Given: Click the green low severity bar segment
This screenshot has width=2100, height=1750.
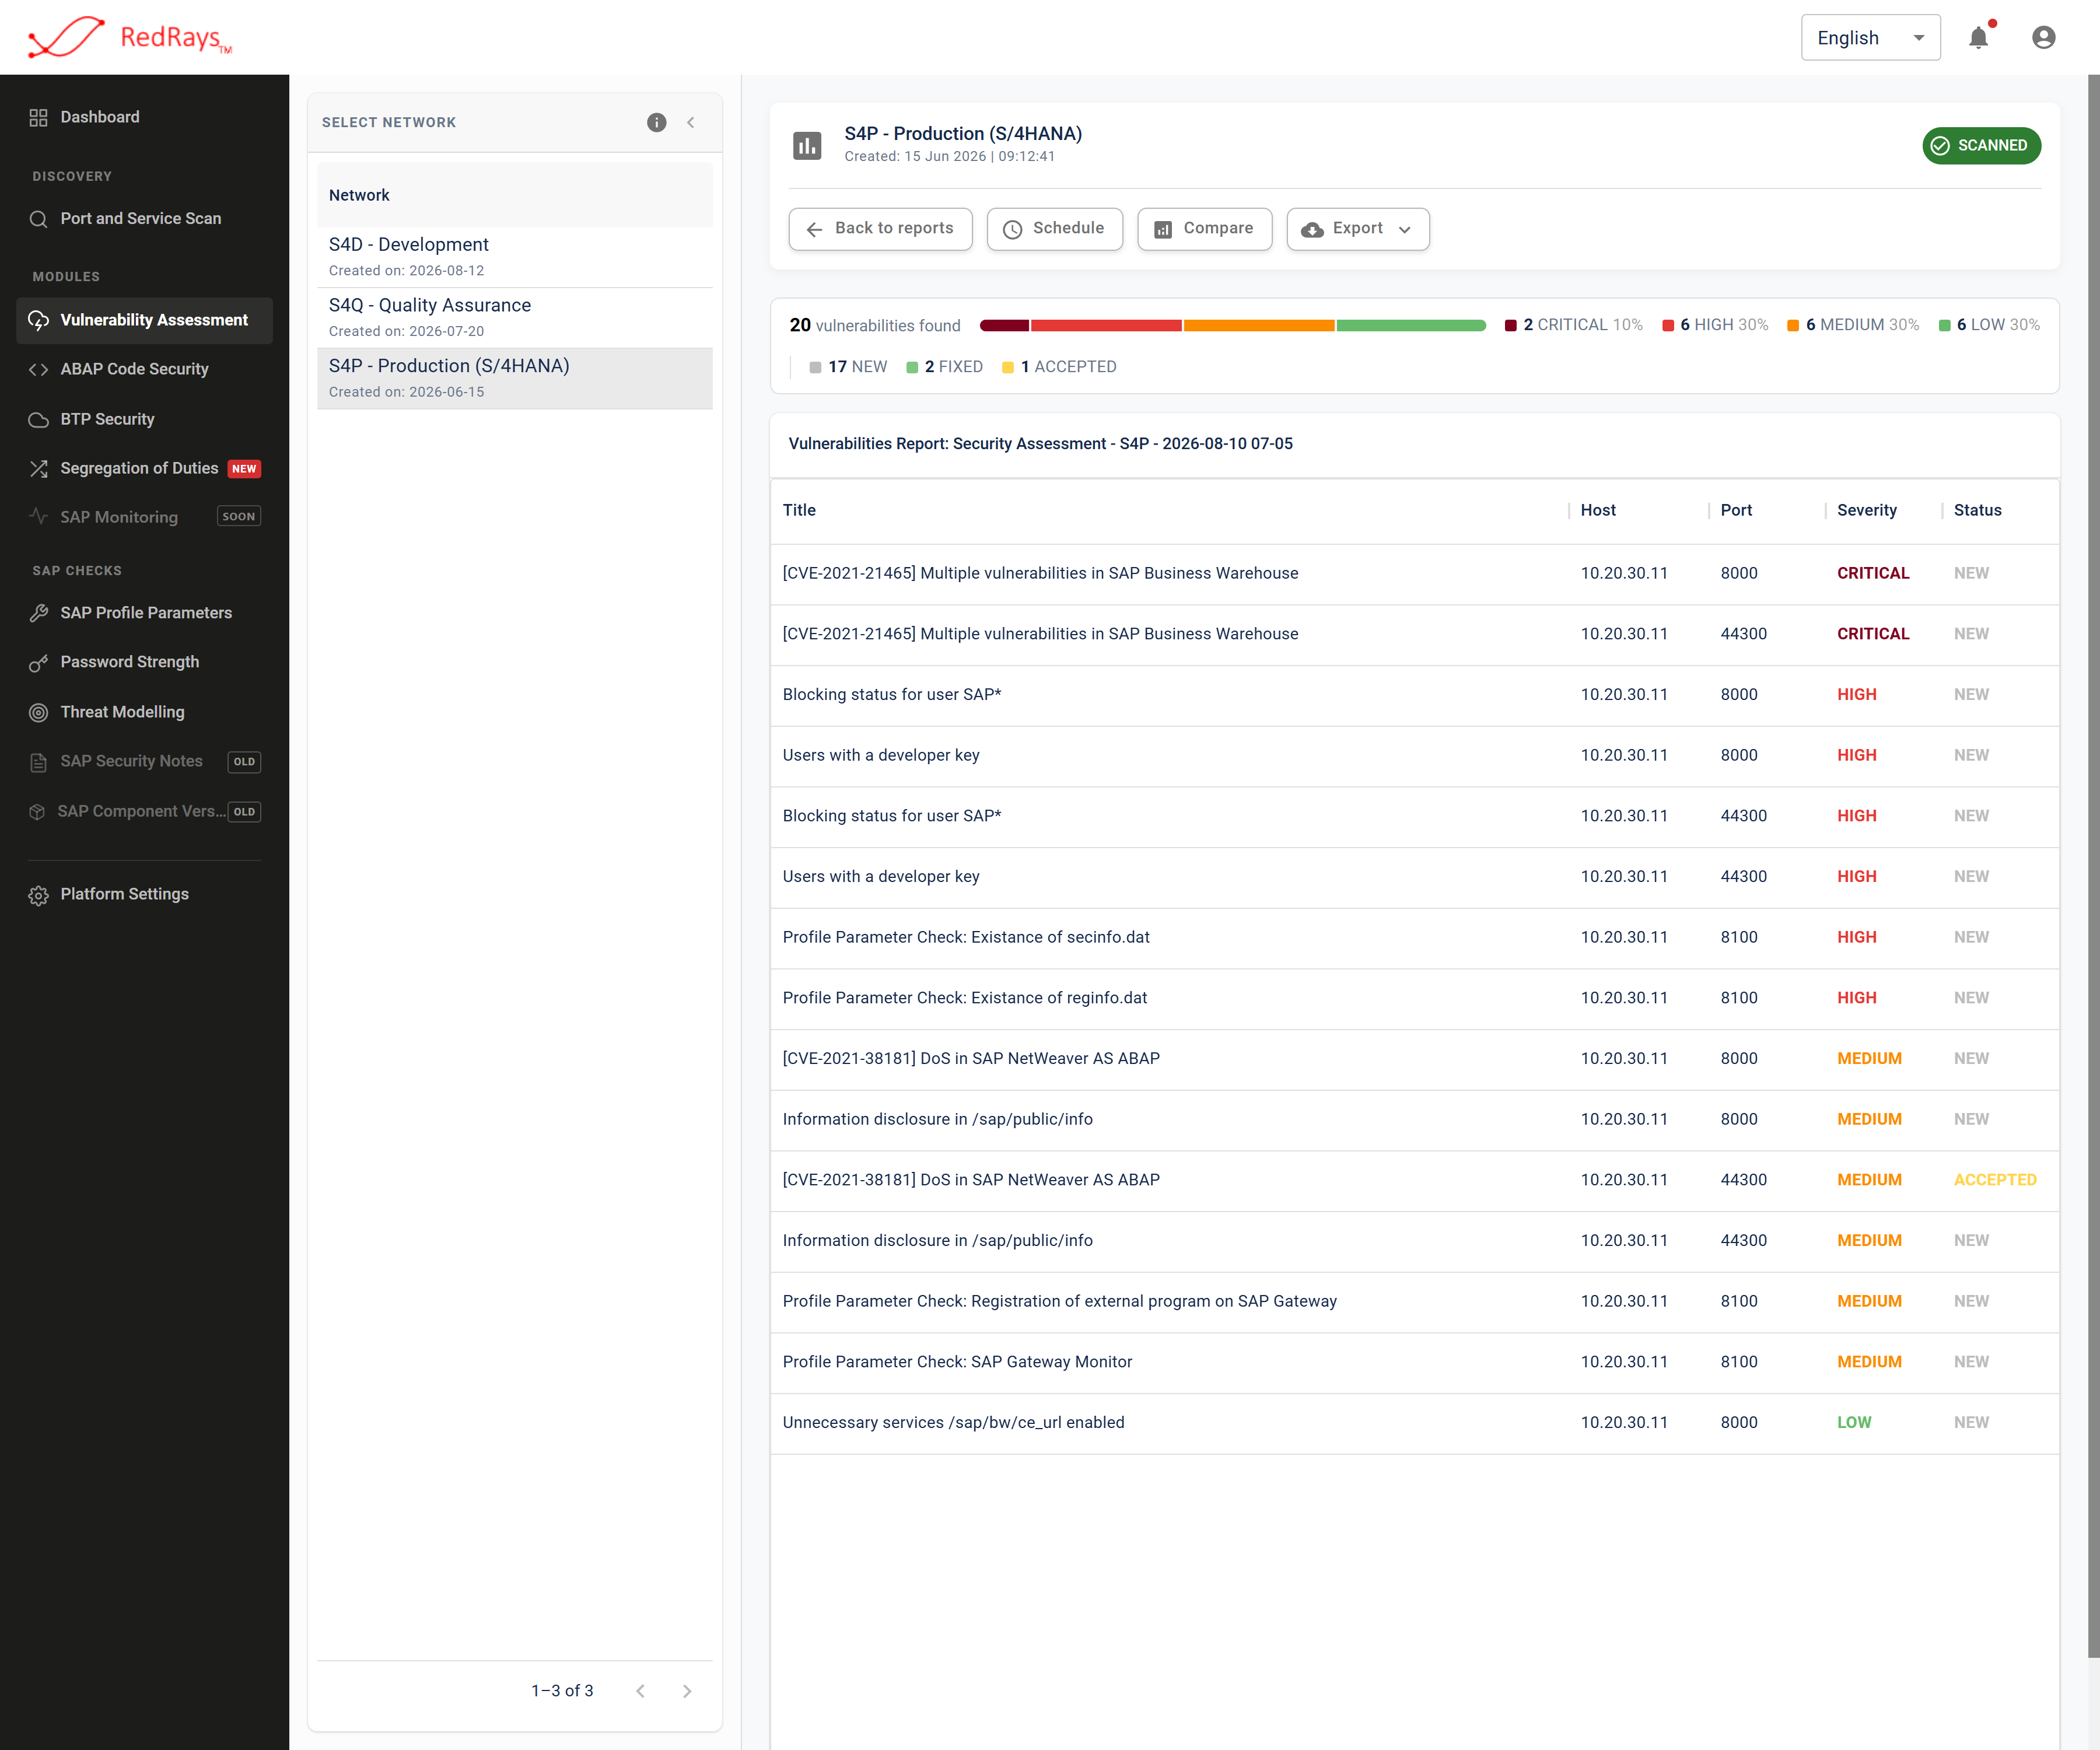Looking at the screenshot, I should (1410, 325).
